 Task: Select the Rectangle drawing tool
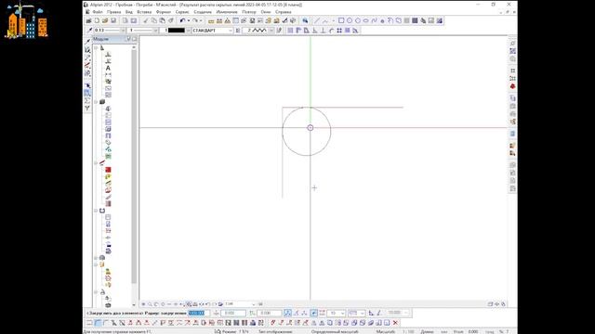pyautogui.click(x=341, y=20)
